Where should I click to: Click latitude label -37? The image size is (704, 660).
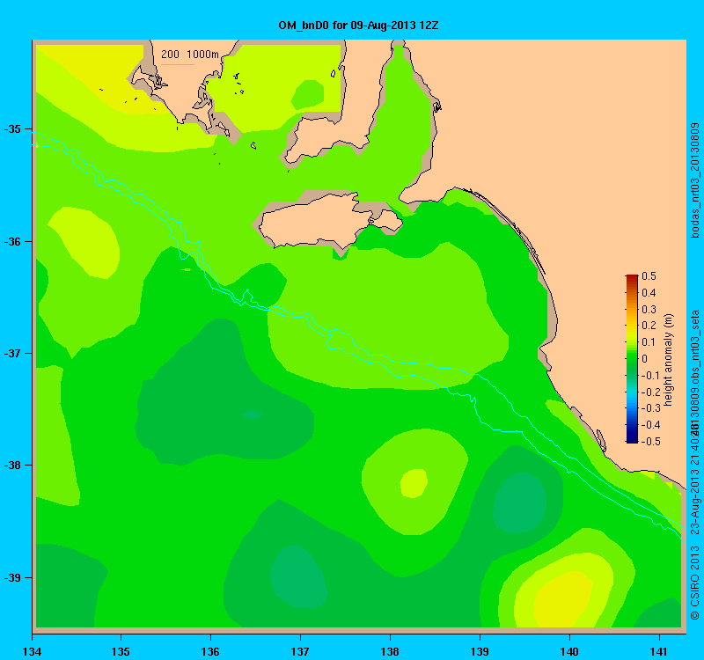pos(13,354)
